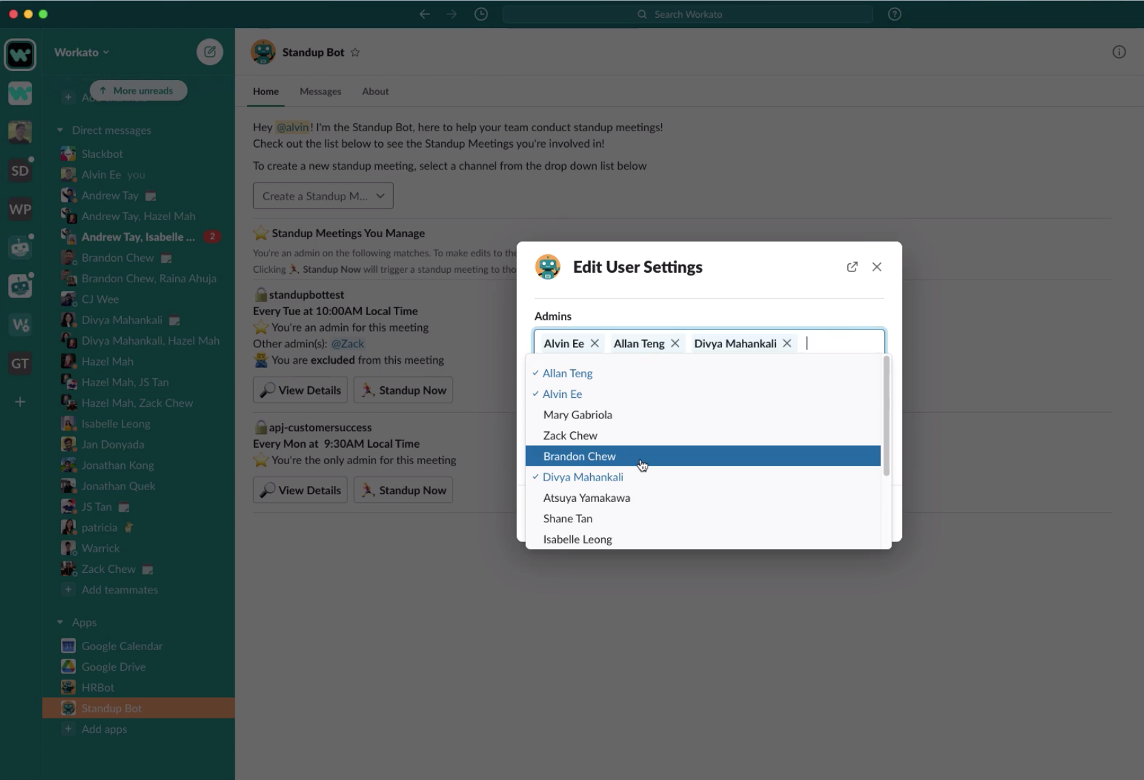Image resolution: width=1144 pixels, height=780 pixels.
Task: Switch to the WP workspace icon
Action: click(20, 209)
